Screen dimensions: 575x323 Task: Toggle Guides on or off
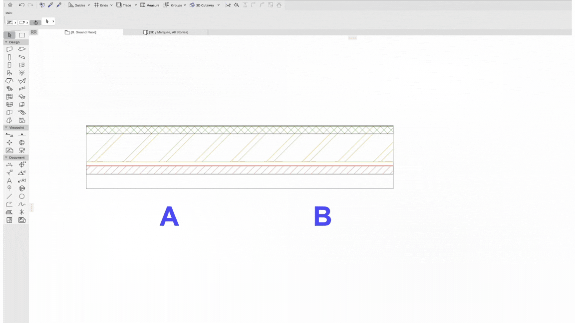click(x=77, y=5)
